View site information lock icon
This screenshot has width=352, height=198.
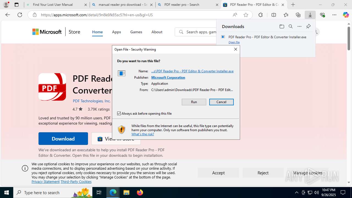[35, 15]
